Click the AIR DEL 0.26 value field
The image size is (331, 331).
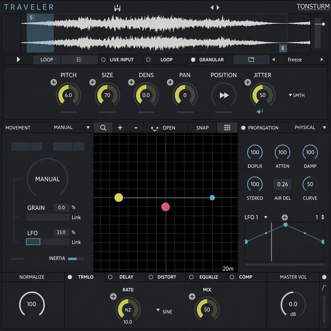(283, 184)
